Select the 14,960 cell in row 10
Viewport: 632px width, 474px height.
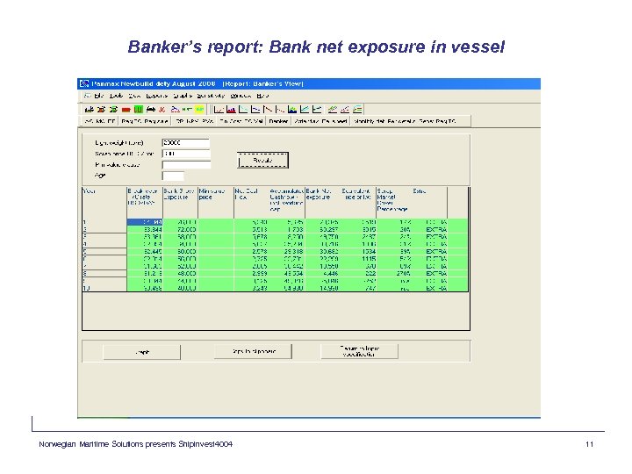pyautogui.click(x=322, y=288)
